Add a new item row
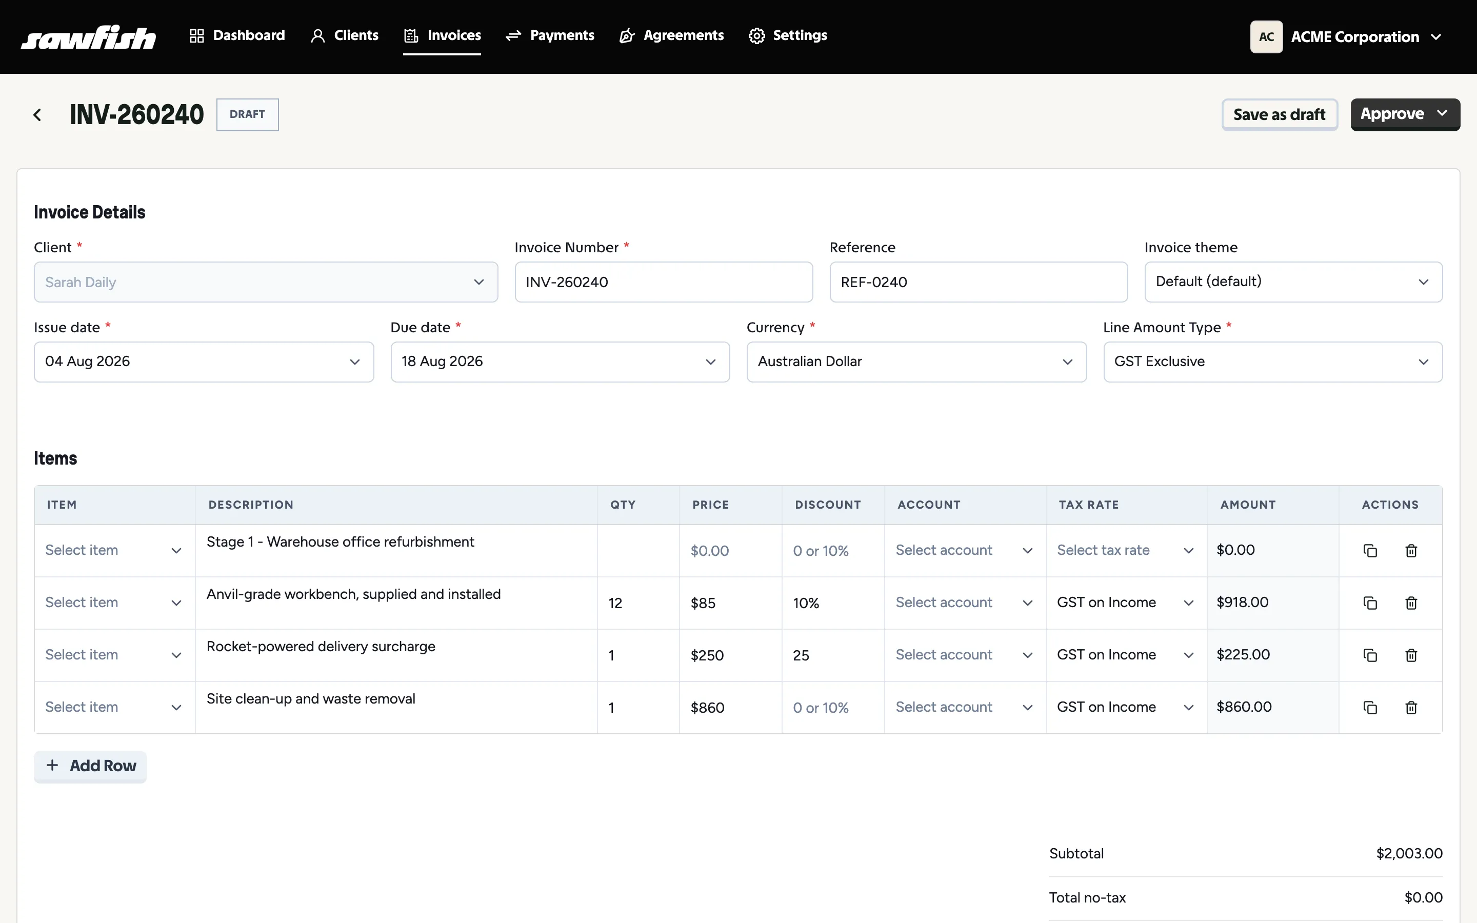This screenshot has width=1477, height=923. [90, 766]
